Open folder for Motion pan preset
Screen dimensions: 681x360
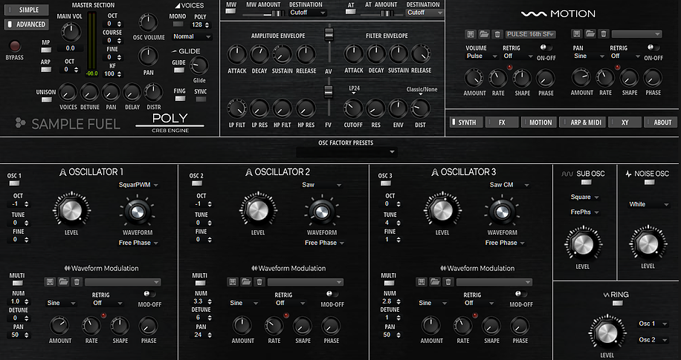tap(590, 34)
